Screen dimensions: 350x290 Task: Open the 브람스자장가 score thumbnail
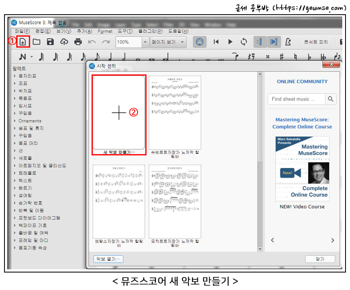pyautogui.click(x=119, y=201)
